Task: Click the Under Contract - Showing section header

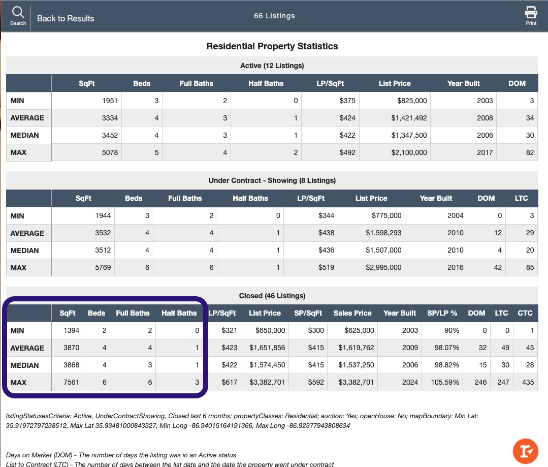Action: (272, 180)
